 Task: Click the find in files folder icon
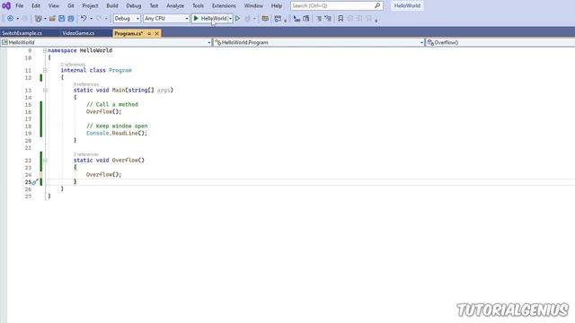click(x=265, y=18)
